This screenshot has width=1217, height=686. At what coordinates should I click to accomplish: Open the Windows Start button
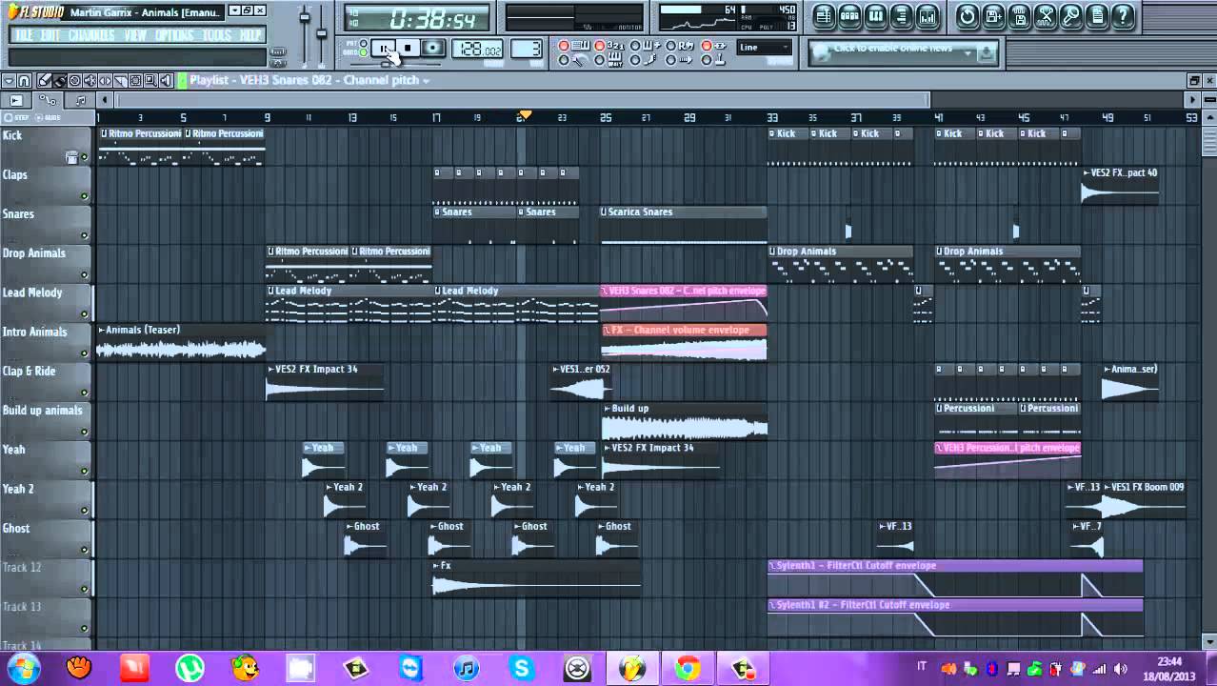point(23,668)
